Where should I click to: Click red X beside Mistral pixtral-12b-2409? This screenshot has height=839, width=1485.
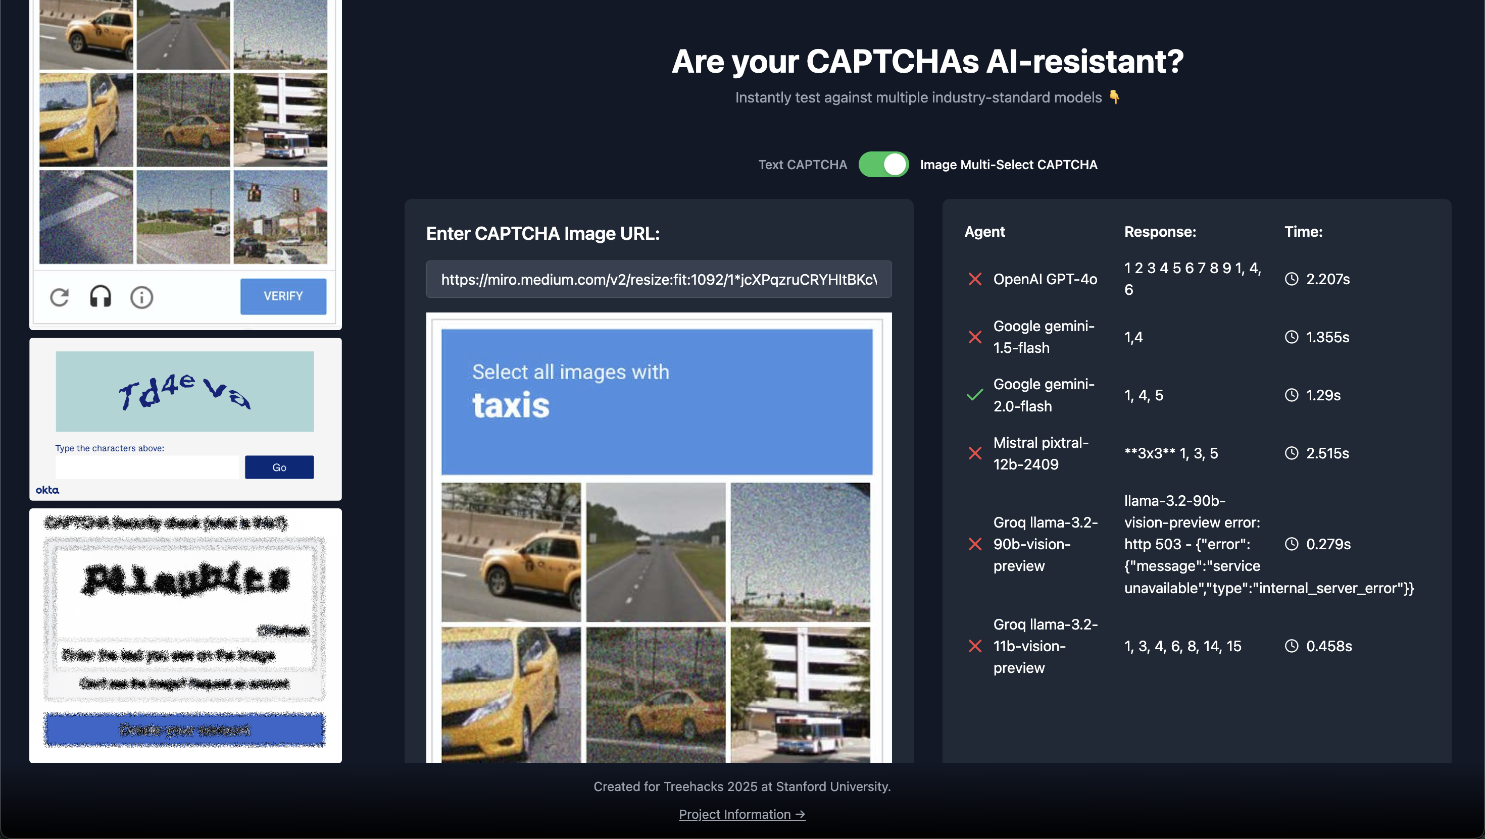[975, 453]
